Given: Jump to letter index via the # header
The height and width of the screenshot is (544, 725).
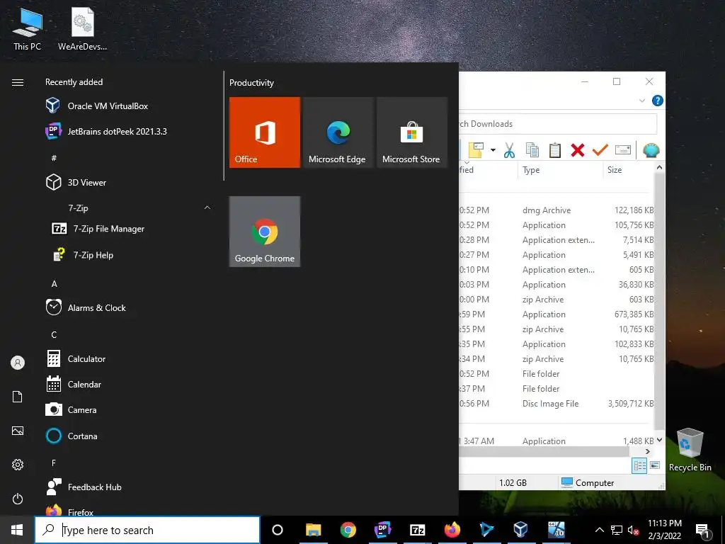Looking at the screenshot, I should [54, 158].
